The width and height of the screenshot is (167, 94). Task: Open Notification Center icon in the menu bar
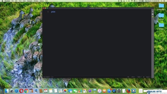tap(164, 1)
